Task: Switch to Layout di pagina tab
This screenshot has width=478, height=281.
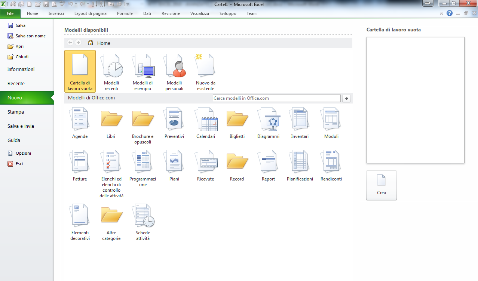Action: pyautogui.click(x=91, y=13)
